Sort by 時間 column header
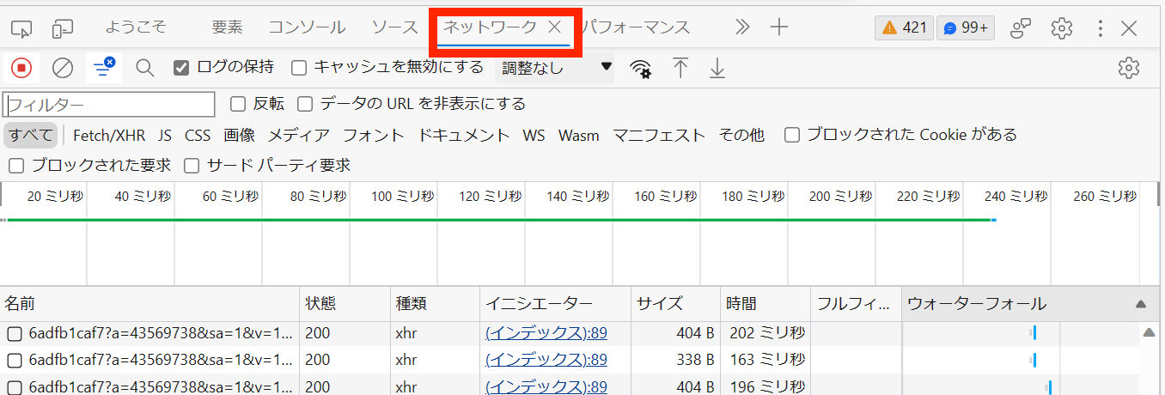The image size is (1165, 395). 765,304
